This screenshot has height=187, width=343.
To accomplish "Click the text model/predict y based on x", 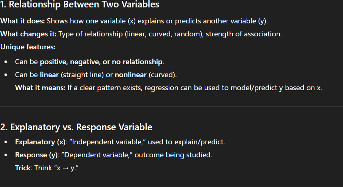I will [276, 88].
